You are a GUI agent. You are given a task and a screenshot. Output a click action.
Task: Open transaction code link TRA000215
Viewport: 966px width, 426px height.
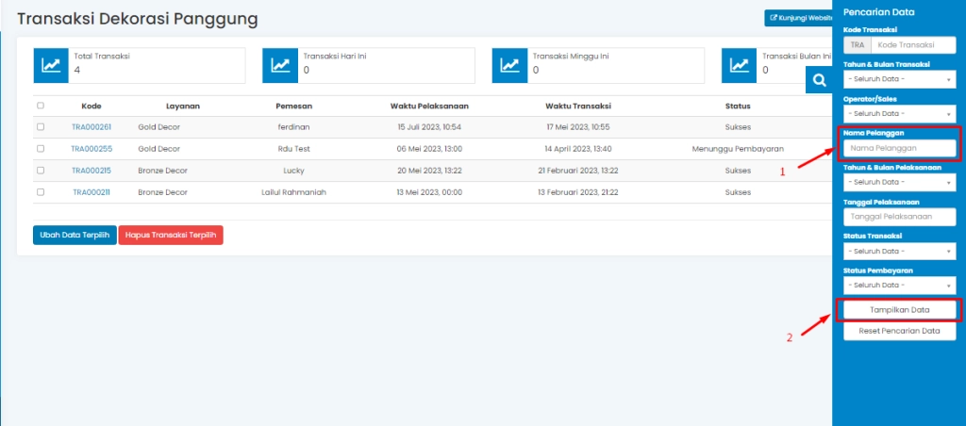(x=92, y=171)
